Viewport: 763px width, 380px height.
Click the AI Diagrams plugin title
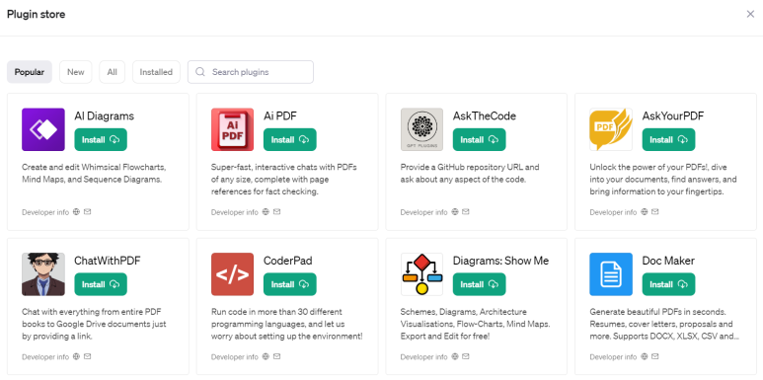pos(104,115)
